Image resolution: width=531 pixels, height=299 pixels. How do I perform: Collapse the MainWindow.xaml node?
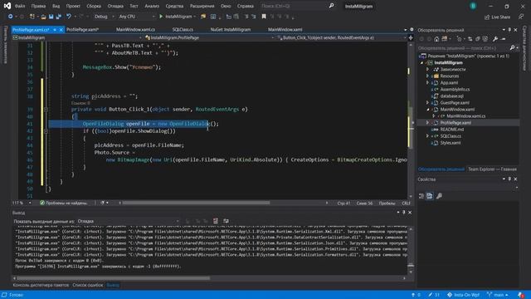428,109
